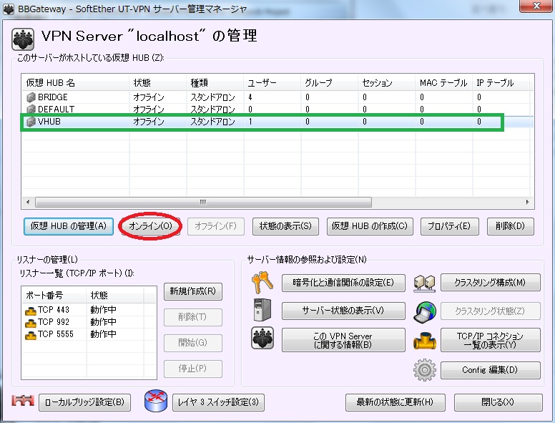Select the DEFAULT hub row
Screen dimensions: 555x423
277,109
